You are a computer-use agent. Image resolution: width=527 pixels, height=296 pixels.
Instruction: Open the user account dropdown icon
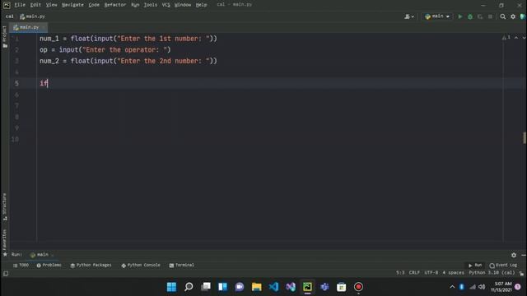click(409, 16)
